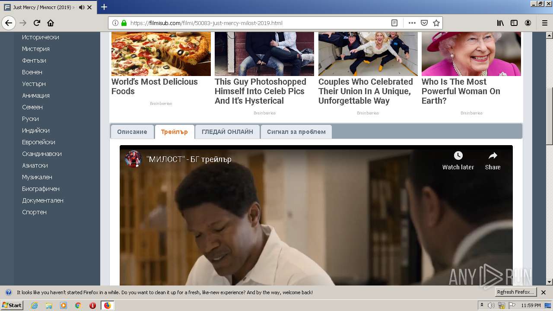Open the tray volume control
This screenshot has height=311, width=553.
pyautogui.click(x=491, y=305)
